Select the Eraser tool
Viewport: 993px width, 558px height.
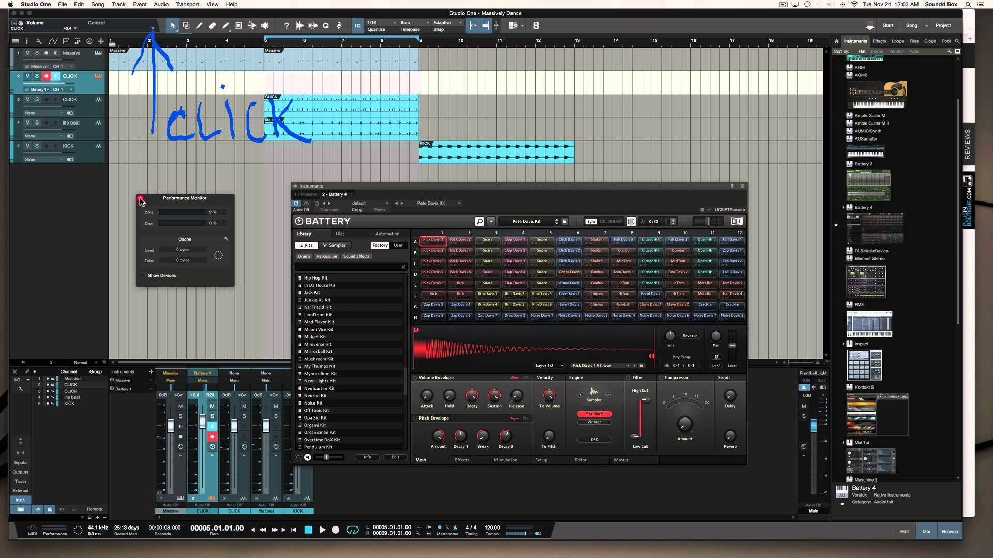212,25
